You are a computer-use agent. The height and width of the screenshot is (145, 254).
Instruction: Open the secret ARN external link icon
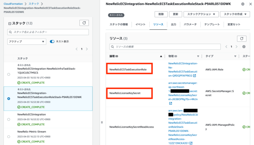click(170, 104)
